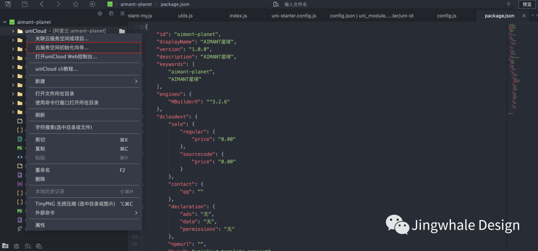Open the 外部命令 submenu arrow
Screen dimensions: 538x251
pyautogui.click(x=136, y=213)
